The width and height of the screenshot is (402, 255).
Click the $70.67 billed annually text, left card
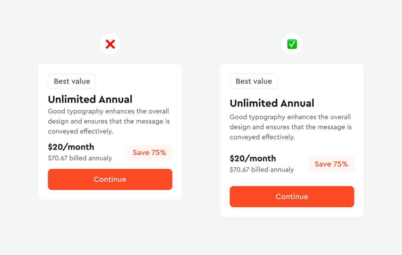80,158
